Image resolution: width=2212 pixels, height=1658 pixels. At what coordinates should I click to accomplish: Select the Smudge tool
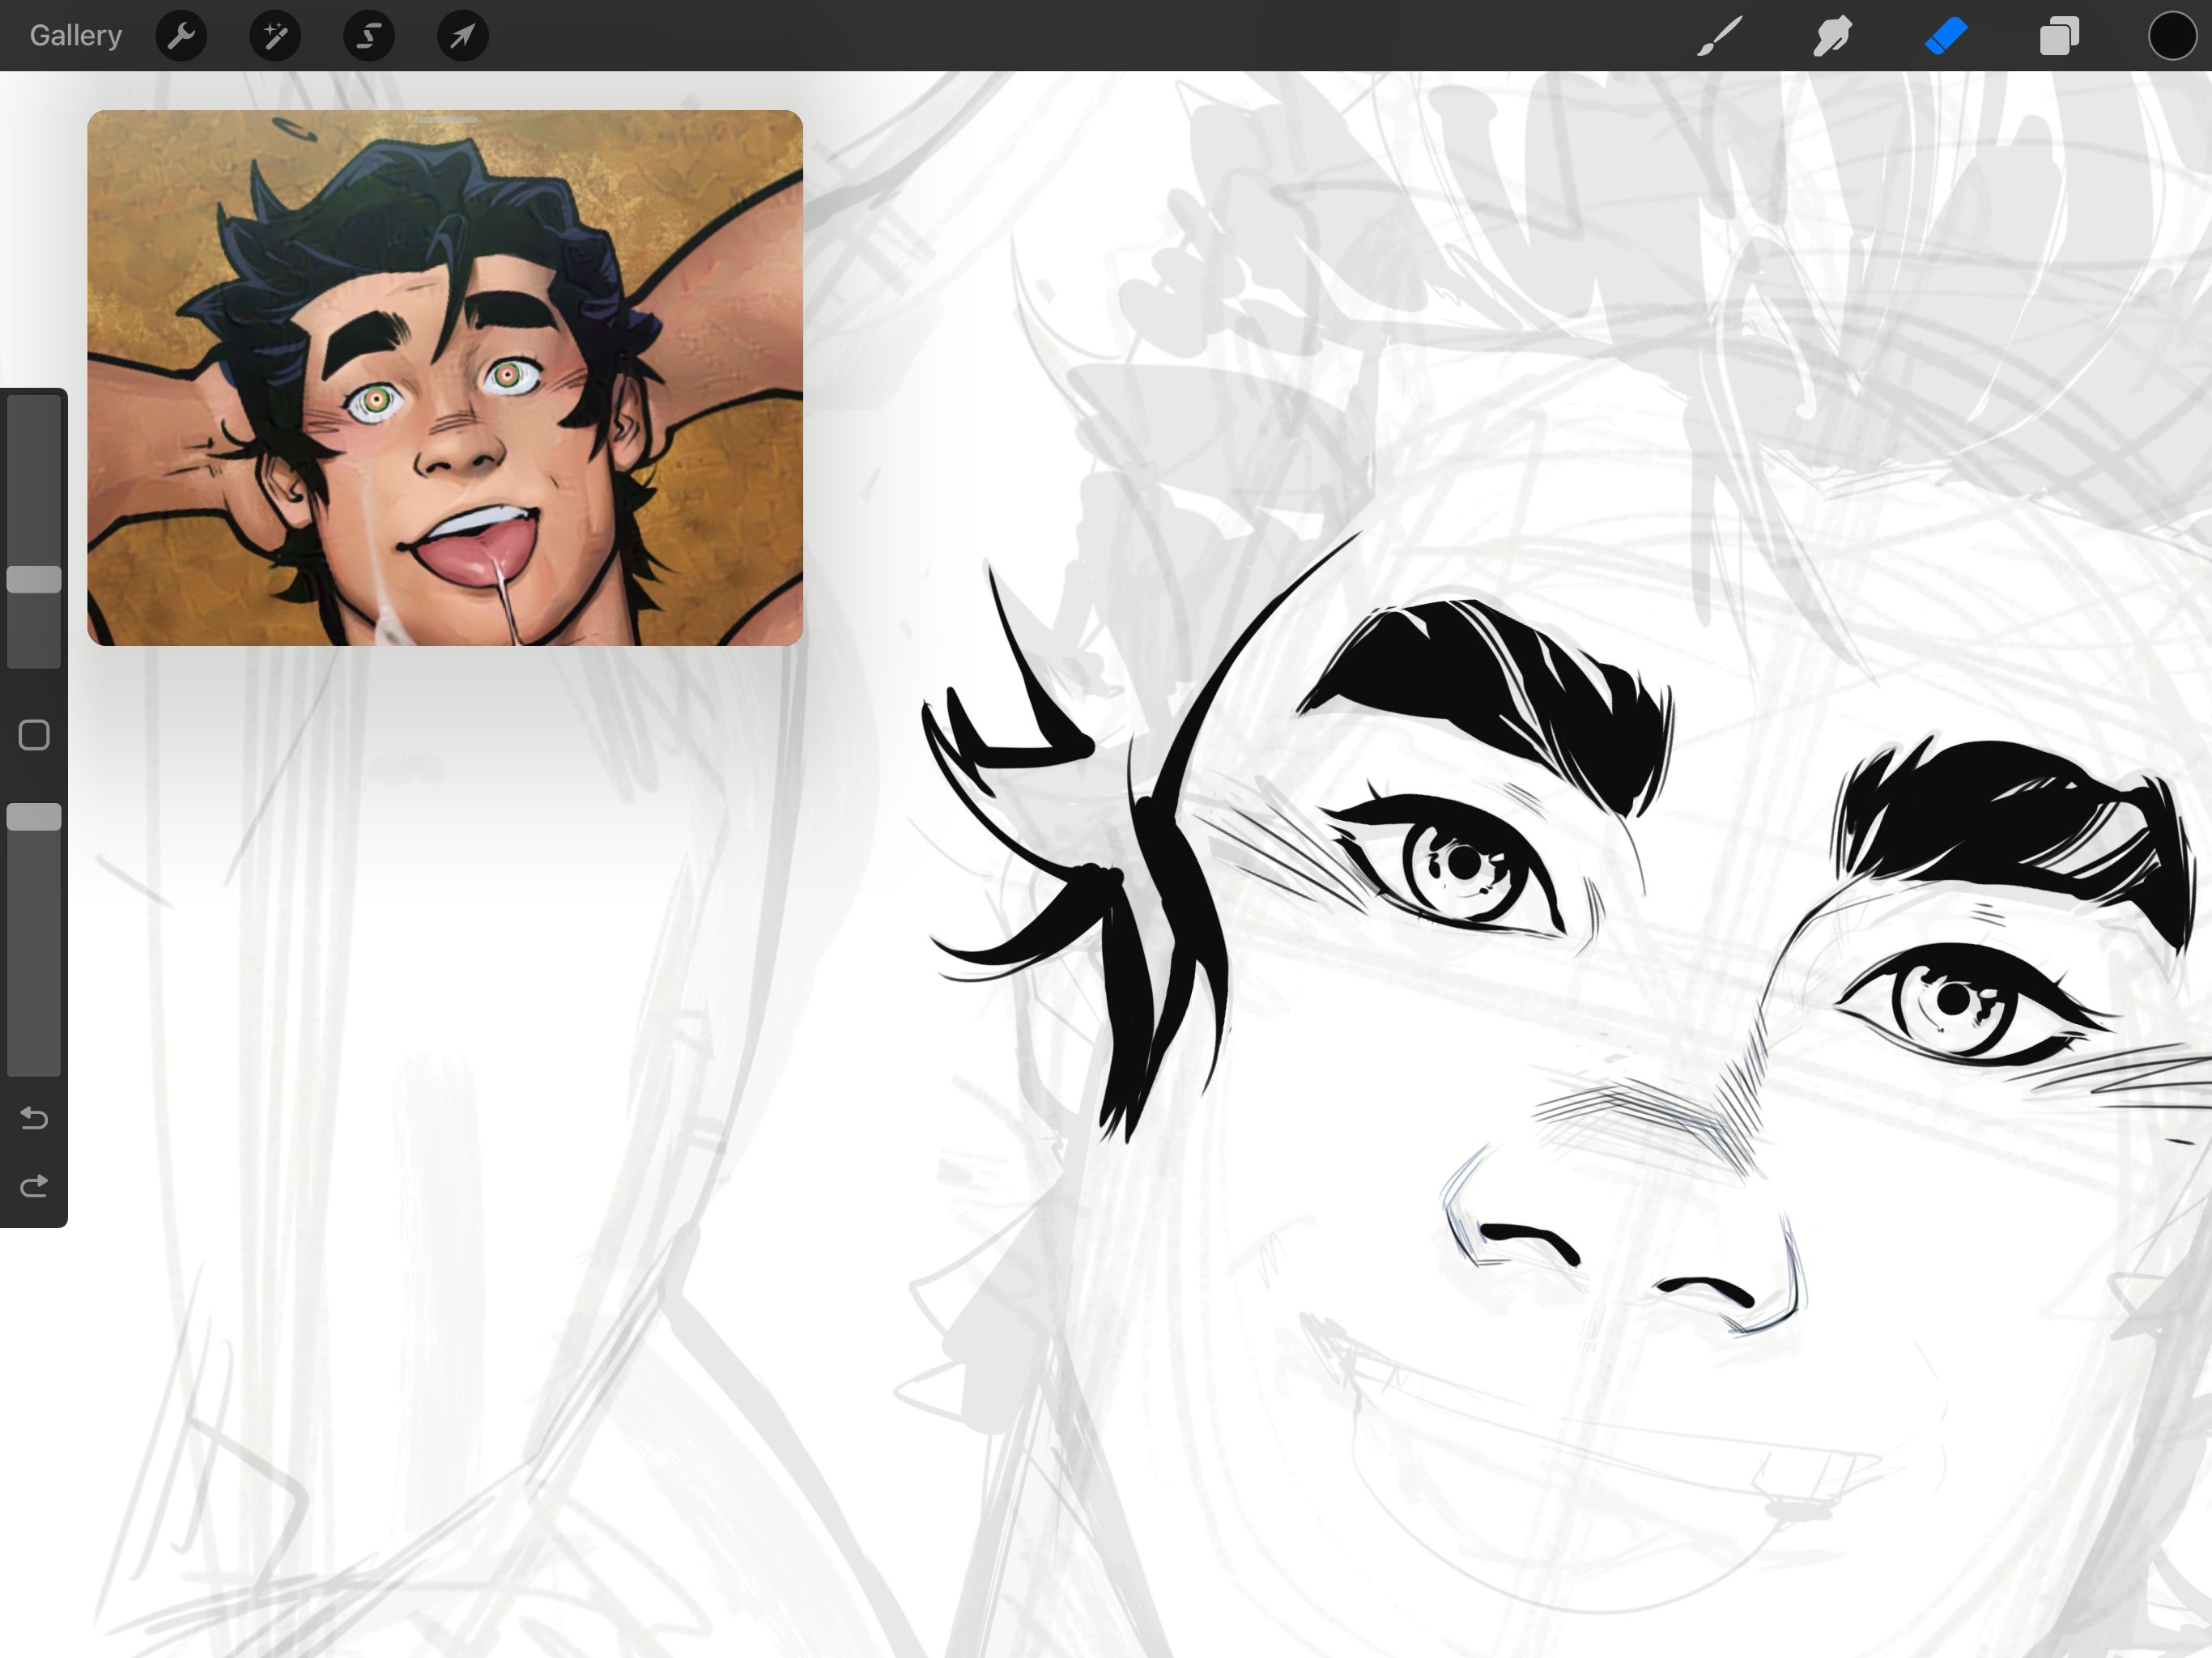[1833, 36]
